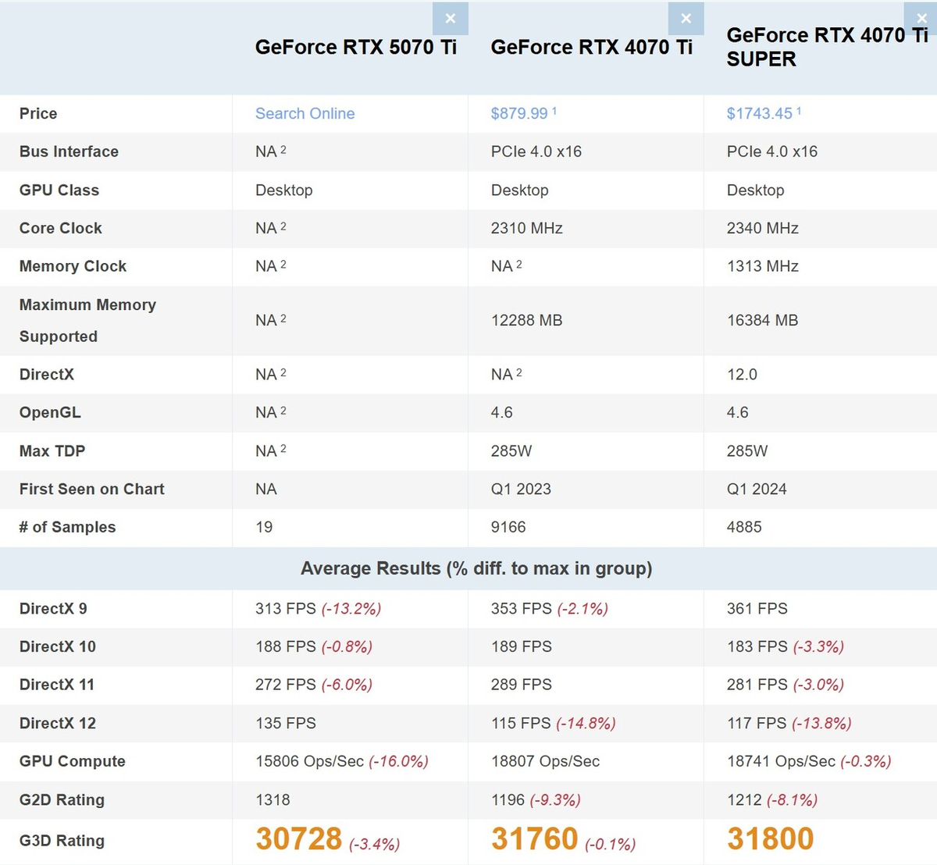Remove GeForce RTX 4070 Ti SUPER column with X
The width and height of the screenshot is (937, 865).
coord(921,19)
